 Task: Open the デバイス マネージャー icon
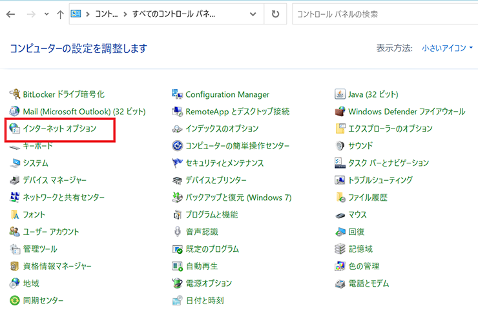(15, 180)
